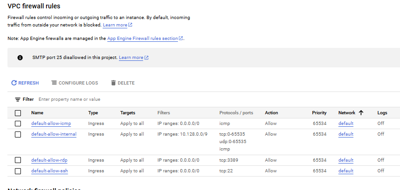Click the filter property input field
The height and width of the screenshot is (190, 400).
pyautogui.click(x=93, y=99)
